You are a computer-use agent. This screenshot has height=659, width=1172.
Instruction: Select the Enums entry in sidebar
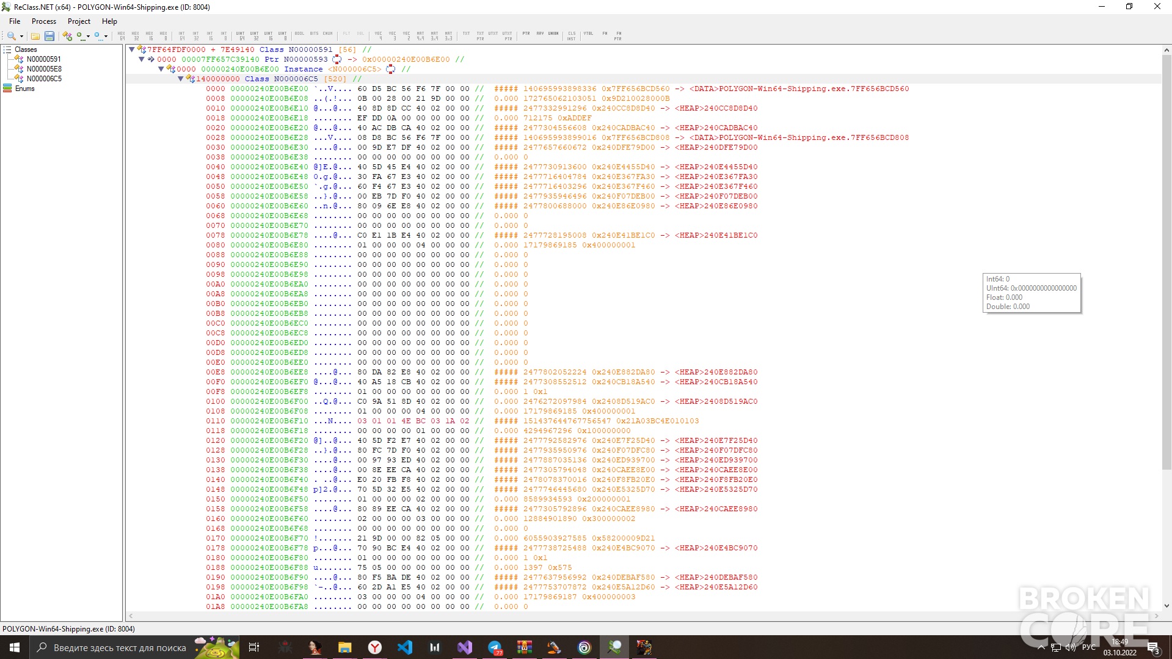25,89
